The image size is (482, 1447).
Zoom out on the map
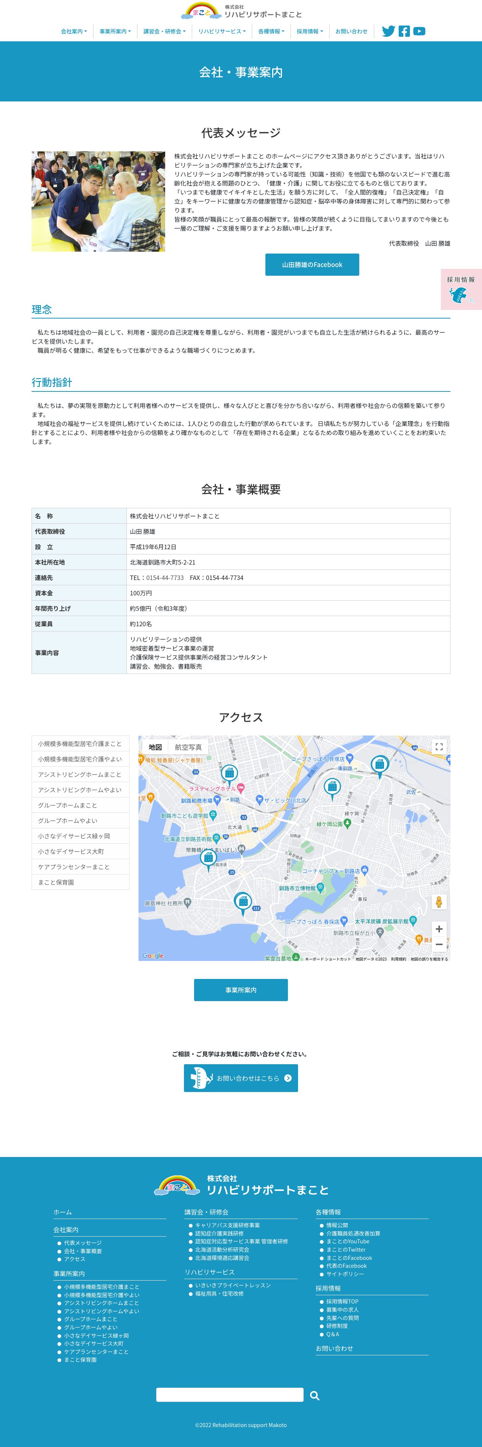click(439, 944)
